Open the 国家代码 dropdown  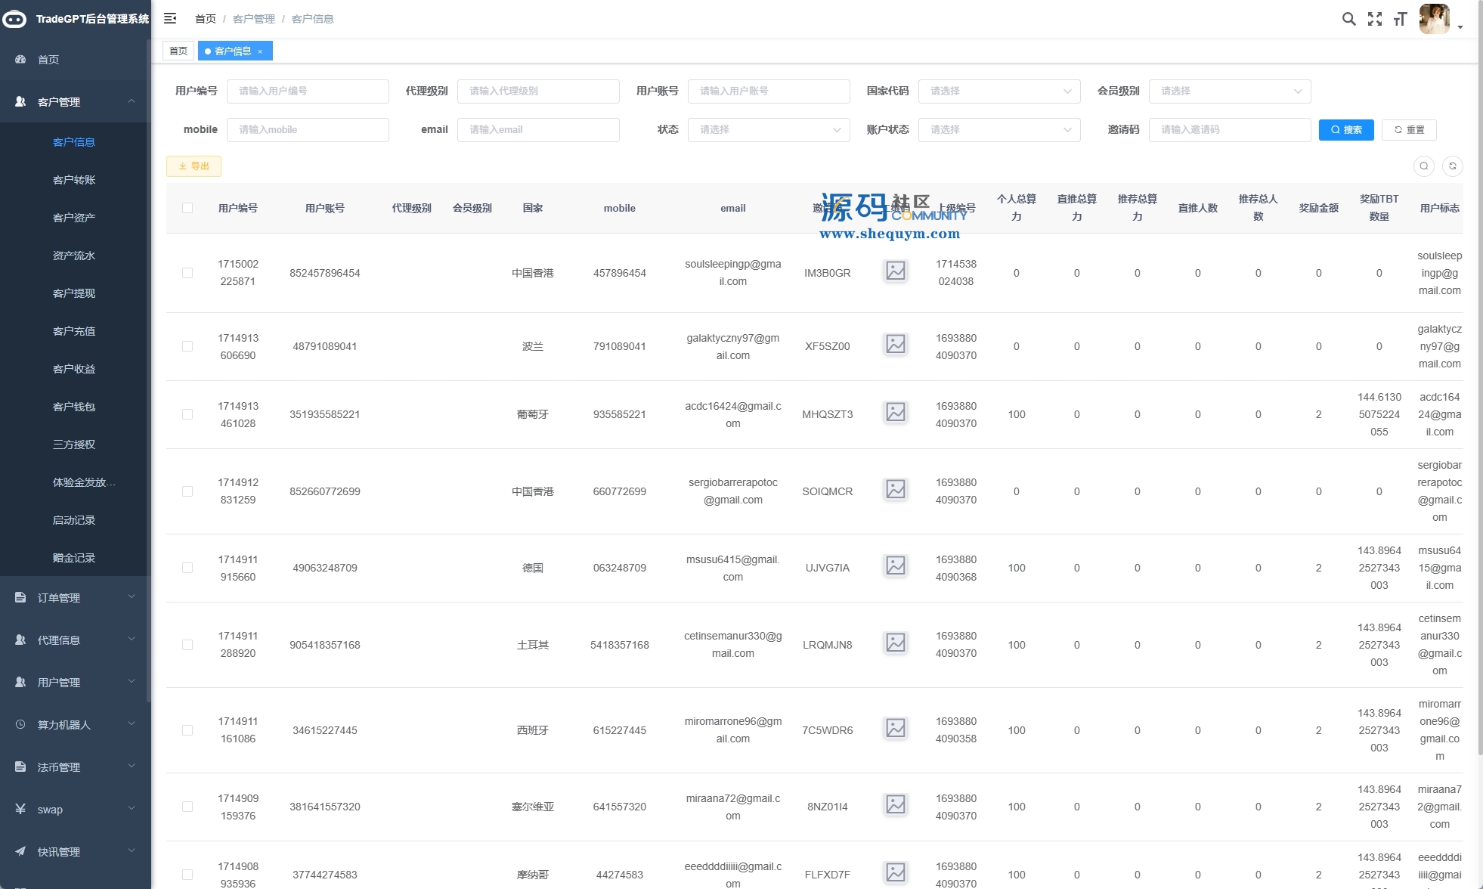[999, 91]
